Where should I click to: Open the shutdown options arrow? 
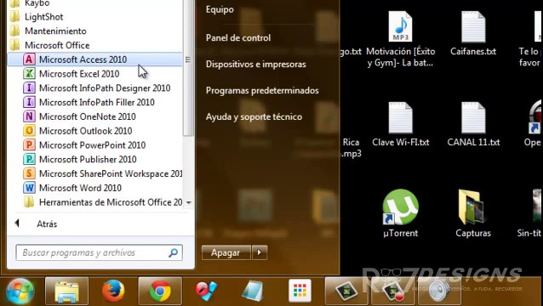click(260, 252)
